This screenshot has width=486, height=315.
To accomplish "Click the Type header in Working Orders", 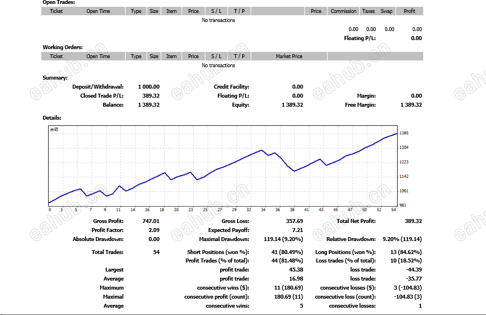I will 136,56.
